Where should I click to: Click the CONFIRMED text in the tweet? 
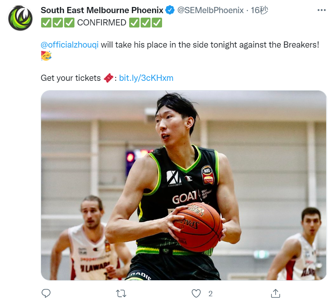tap(102, 23)
